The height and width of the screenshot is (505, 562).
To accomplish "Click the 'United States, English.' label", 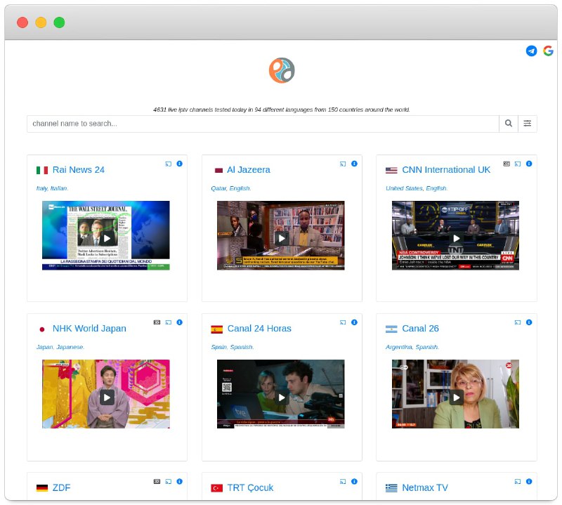I will point(417,188).
